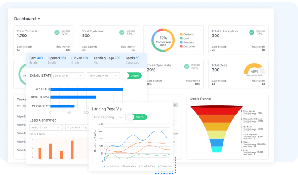Toggle the Landing Page Visit Graph switch
The image size is (298, 175).
coord(137,117)
